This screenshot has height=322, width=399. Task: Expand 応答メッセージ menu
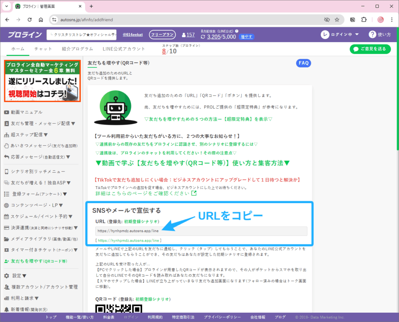[37, 157]
